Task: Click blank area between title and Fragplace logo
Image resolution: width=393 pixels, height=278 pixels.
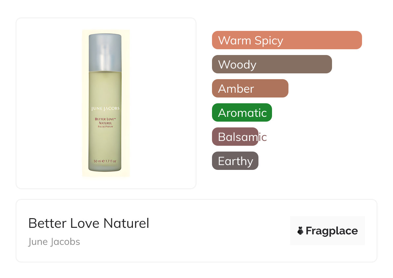Action: pos(219,231)
